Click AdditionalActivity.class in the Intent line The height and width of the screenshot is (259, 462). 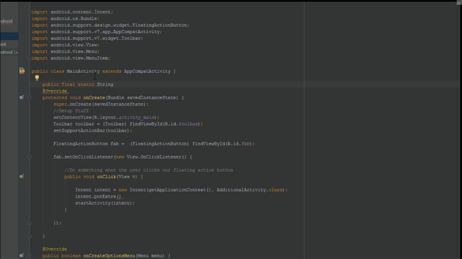coord(250,190)
